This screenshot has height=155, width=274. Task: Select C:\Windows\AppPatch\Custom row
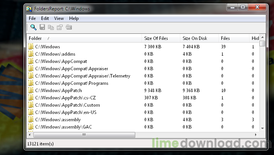(x=143, y=105)
